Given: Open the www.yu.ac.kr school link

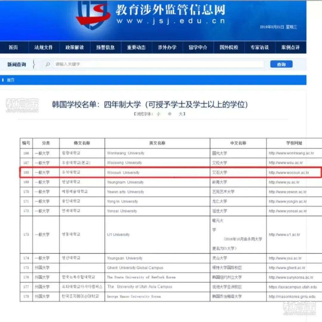Looking at the screenshot, I should [284, 182].
